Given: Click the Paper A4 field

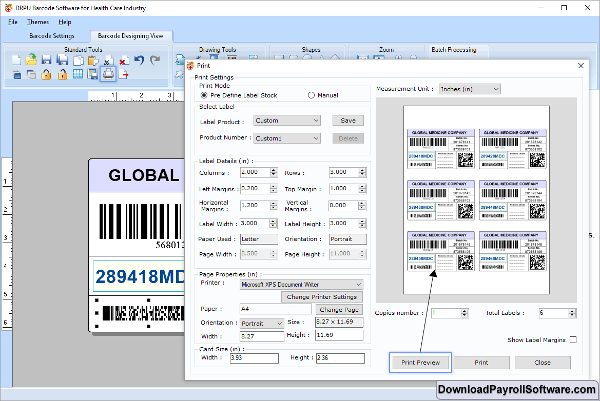Looking at the screenshot, I should click(276, 309).
